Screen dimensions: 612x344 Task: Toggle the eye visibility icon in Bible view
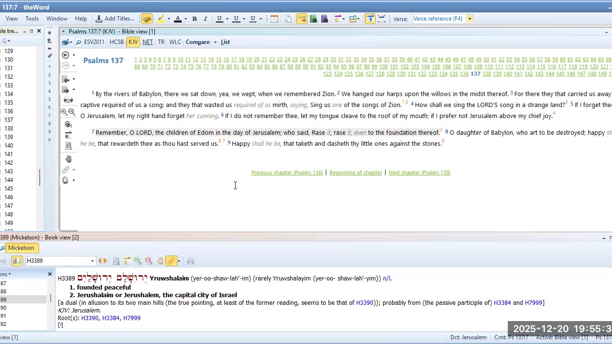(68, 125)
